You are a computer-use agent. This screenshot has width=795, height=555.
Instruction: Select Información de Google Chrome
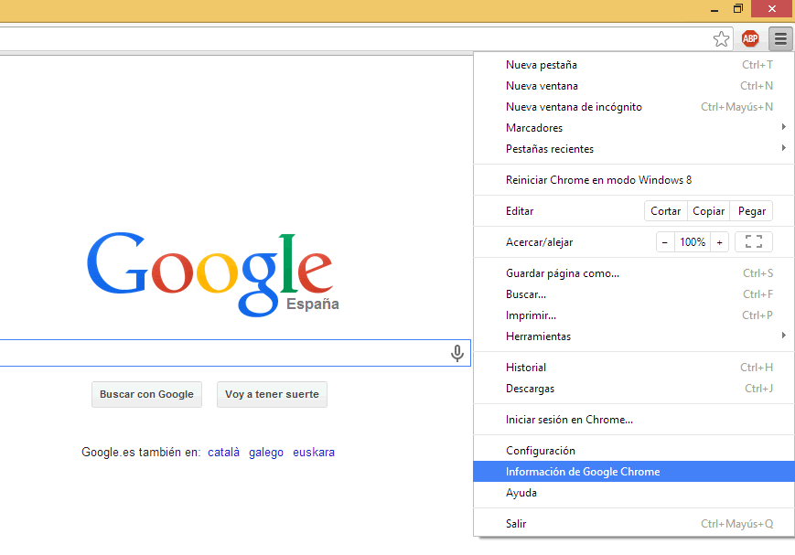634,472
